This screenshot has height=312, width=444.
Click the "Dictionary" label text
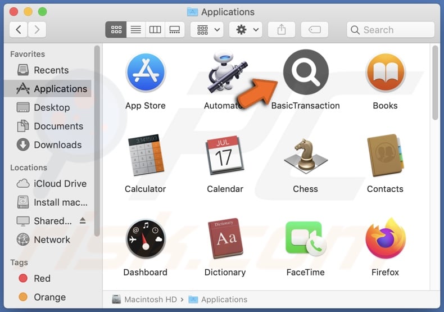pos(225,272)
